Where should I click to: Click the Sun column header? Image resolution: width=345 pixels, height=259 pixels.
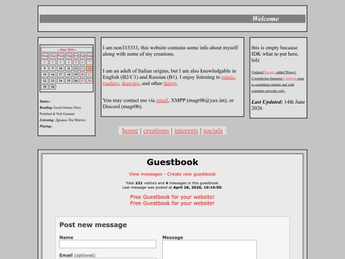[89, 56]
